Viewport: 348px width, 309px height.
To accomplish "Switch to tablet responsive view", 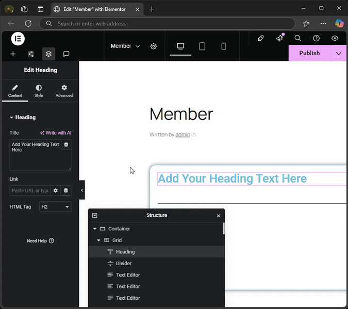I will coord(202,46).
